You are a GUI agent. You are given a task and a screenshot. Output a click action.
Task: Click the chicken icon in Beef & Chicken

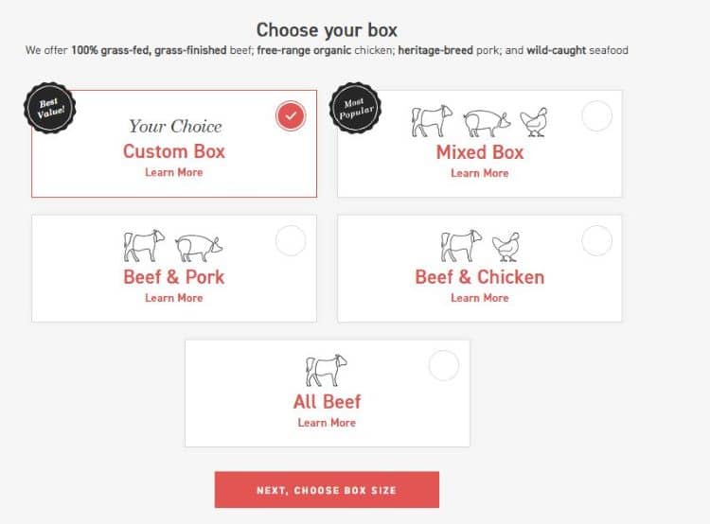tap(506, 247)
